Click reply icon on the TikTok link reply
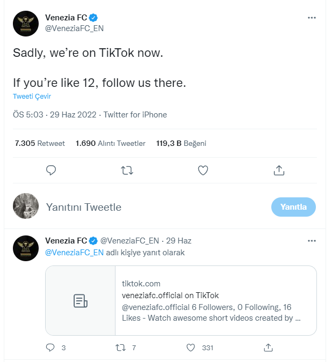Image resolution: width=332 pixels, height=362 pixels. [x=50, y=348]
